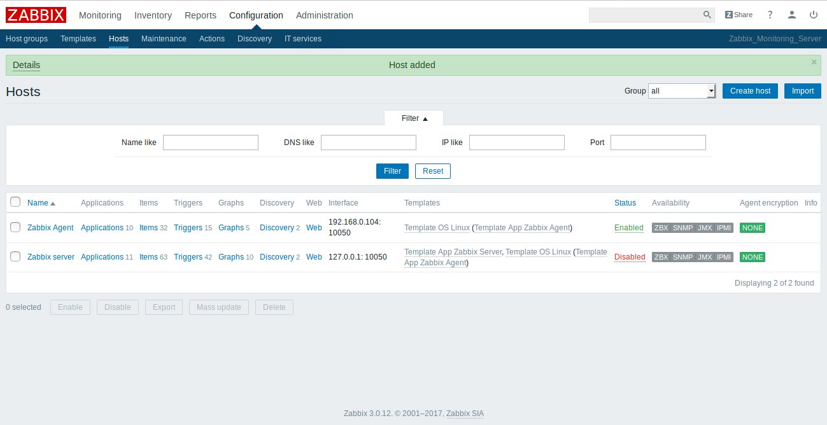Open the user profile icon
Viewport: 827px width, 425px height.
(791, 15)
